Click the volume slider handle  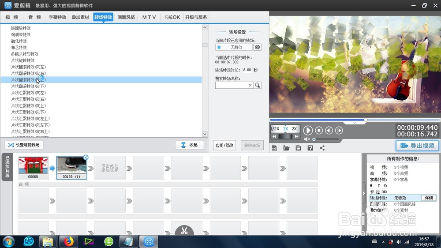[x=314, y=139]
